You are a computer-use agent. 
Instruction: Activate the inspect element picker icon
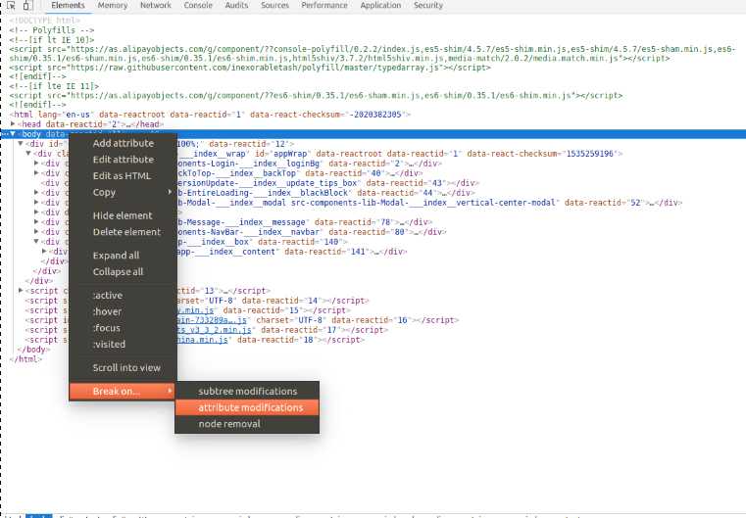(x=12, y=6)
